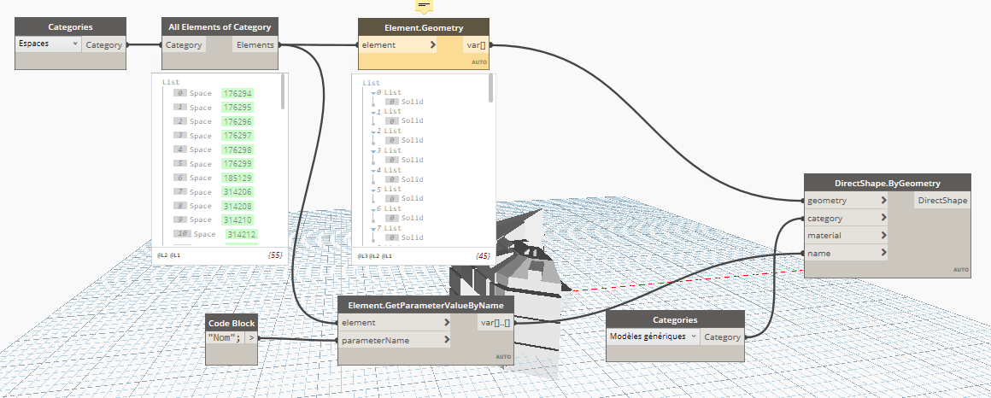Open the Espaces category dropdown
Screen dimensions: 991x398
tap(49, 44)
